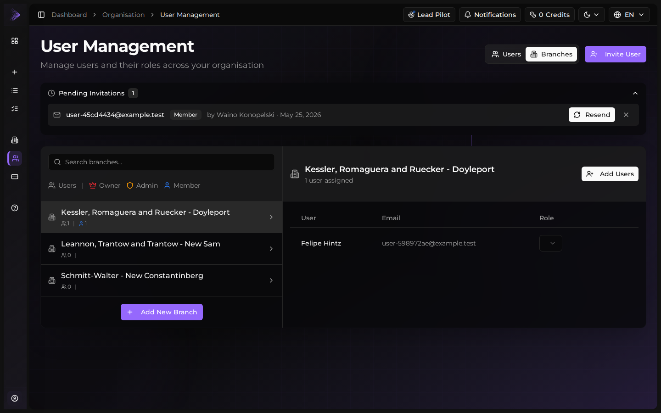
Task: Click the Role column header
Action: (547, 218)
